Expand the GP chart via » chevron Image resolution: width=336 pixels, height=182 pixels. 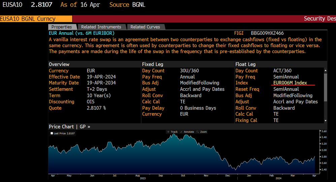89,127
